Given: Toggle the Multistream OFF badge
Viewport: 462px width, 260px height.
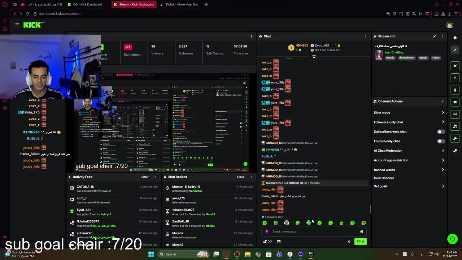Looking at the screenshot, I should (128, 47).
